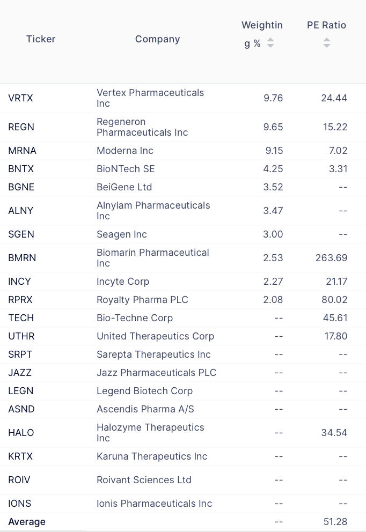Sort table by PE Ratio column
This screenshot has width=366, height=532.
[327, 42]
